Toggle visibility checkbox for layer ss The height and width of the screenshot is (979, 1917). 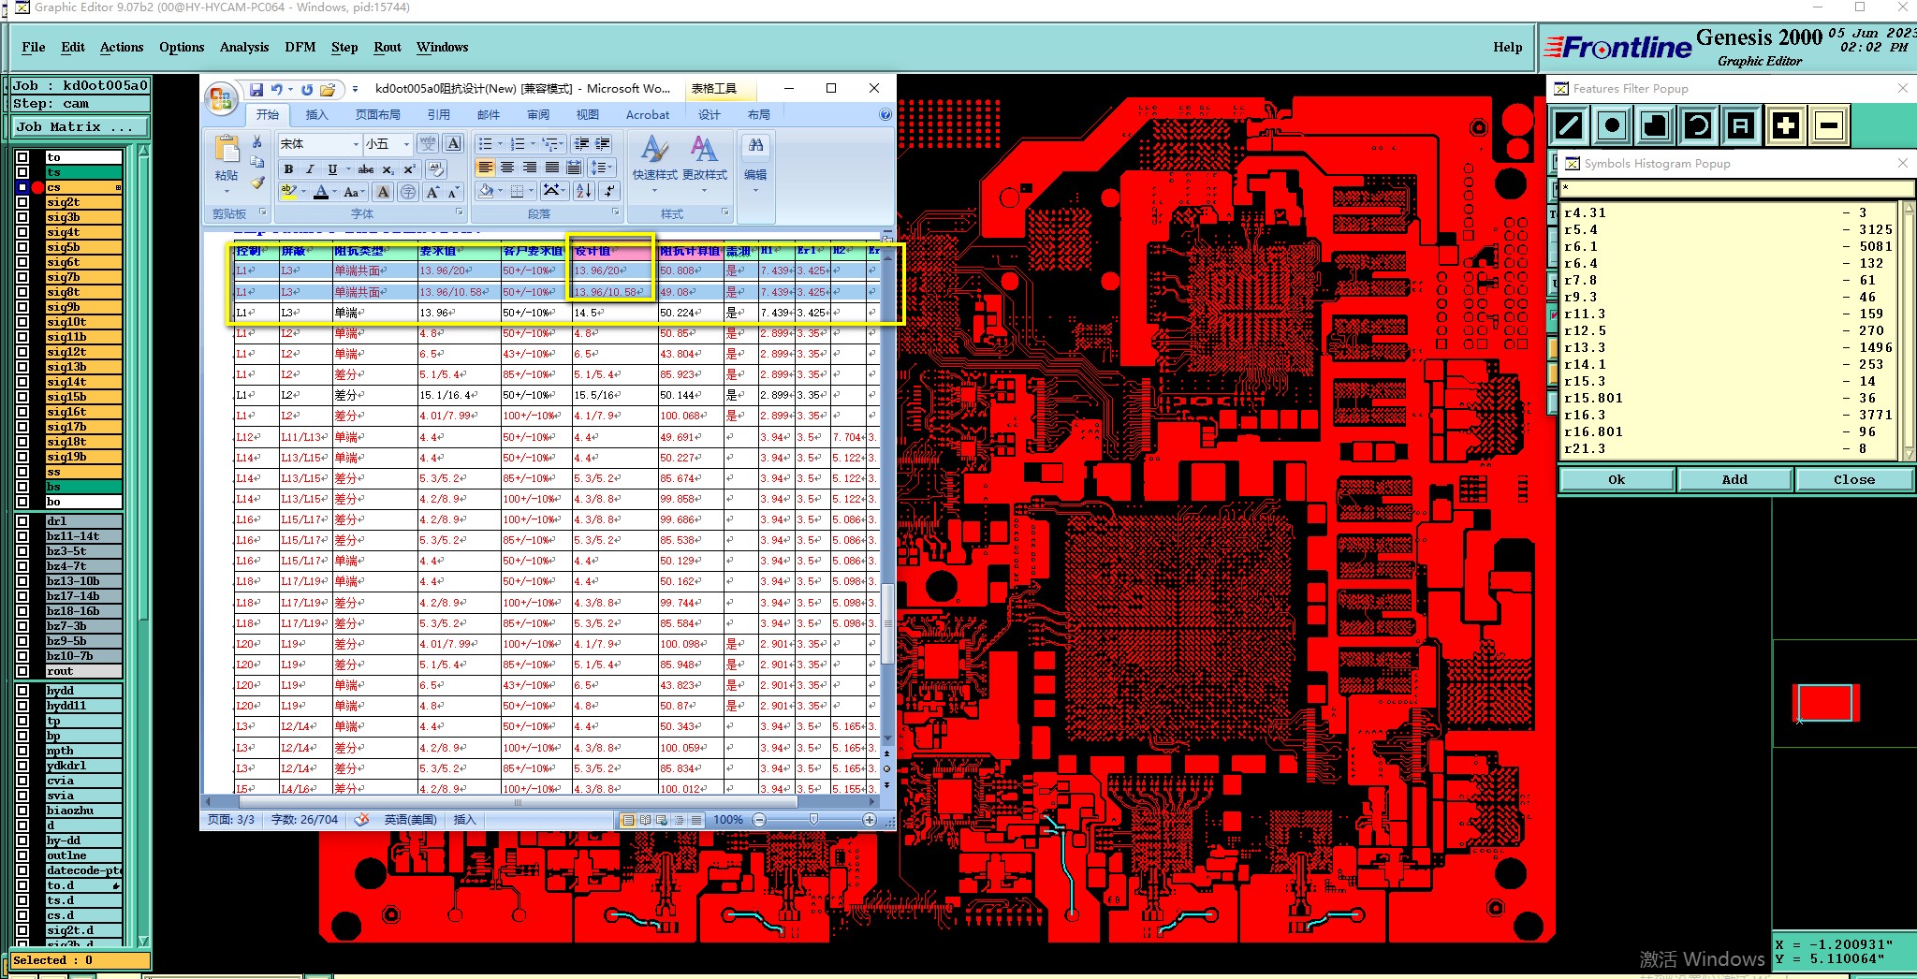click(x=22, y=472)
